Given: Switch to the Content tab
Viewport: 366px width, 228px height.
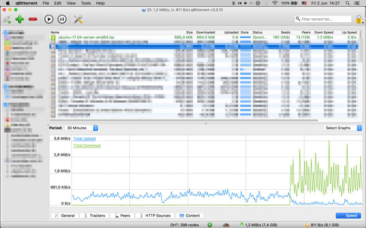Looking at the screenshot, I should pyautogui.click(x=190, y=215).
